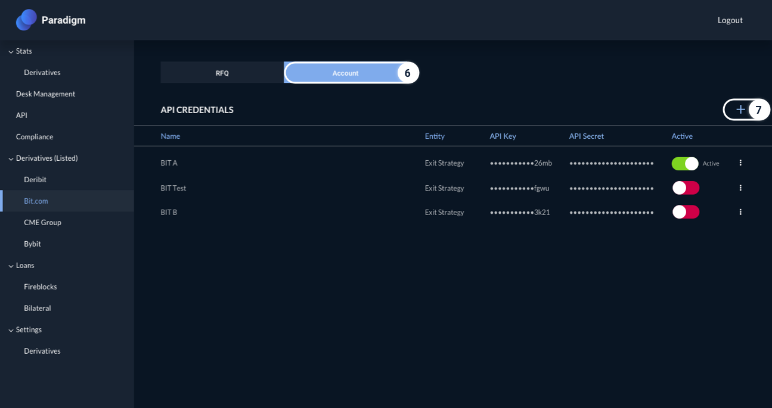
Task: Open Fireblocks under Loans
Action: (x=41, y=287)
